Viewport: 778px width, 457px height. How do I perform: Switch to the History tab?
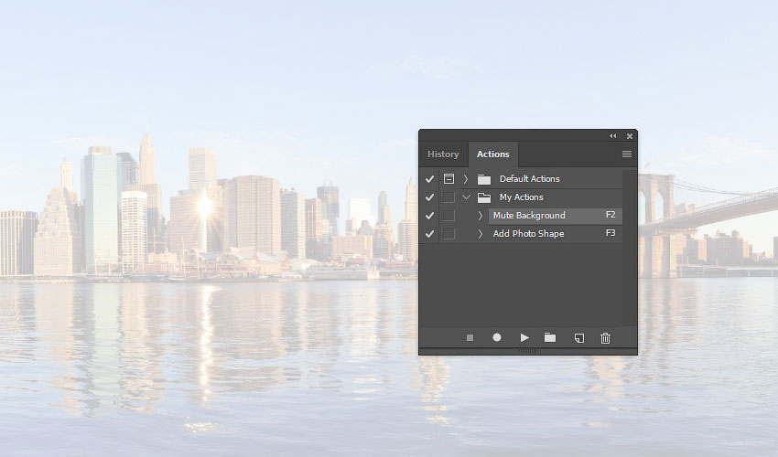point(443,154)
